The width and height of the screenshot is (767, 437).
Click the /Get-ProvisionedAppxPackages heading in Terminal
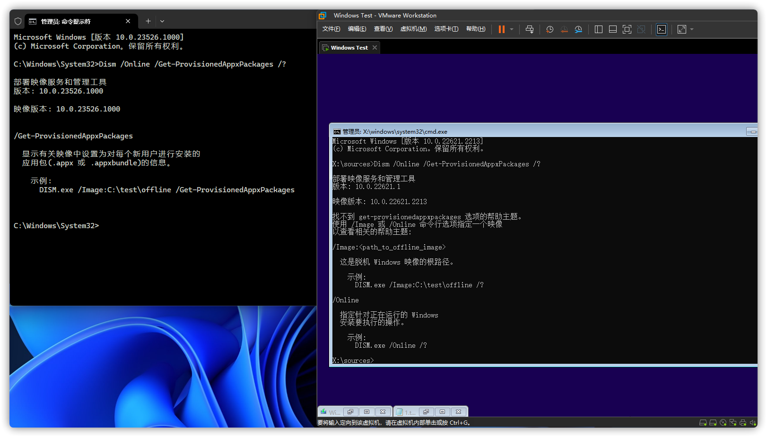point(73,136)
